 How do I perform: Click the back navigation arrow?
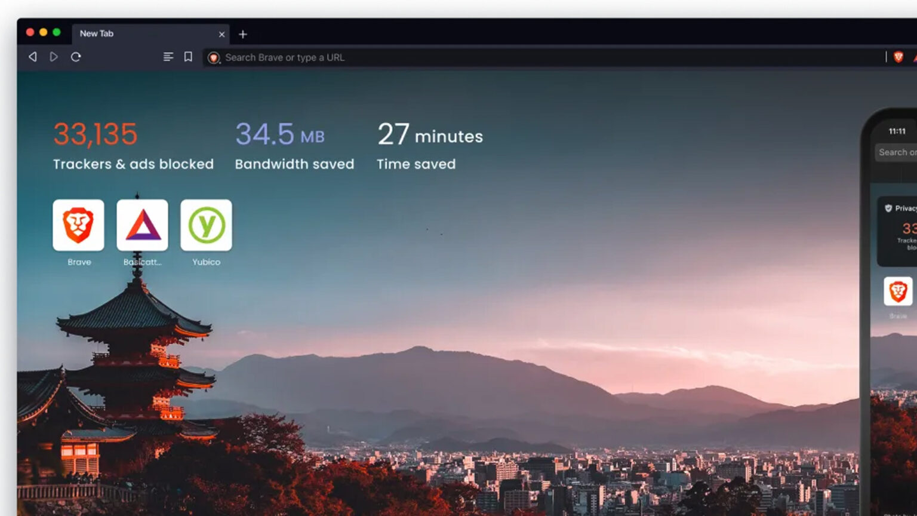tap(32, 57)
